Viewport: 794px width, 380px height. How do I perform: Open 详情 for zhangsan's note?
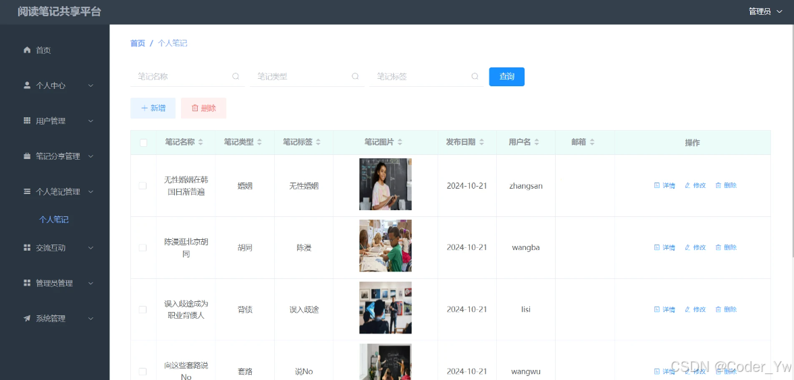click(664, 185)
